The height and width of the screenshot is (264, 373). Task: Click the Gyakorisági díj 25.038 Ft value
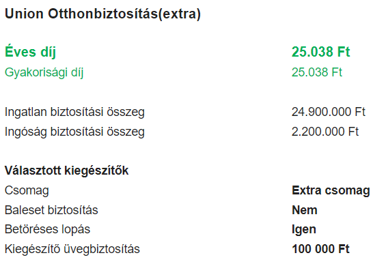click(317, 72)
